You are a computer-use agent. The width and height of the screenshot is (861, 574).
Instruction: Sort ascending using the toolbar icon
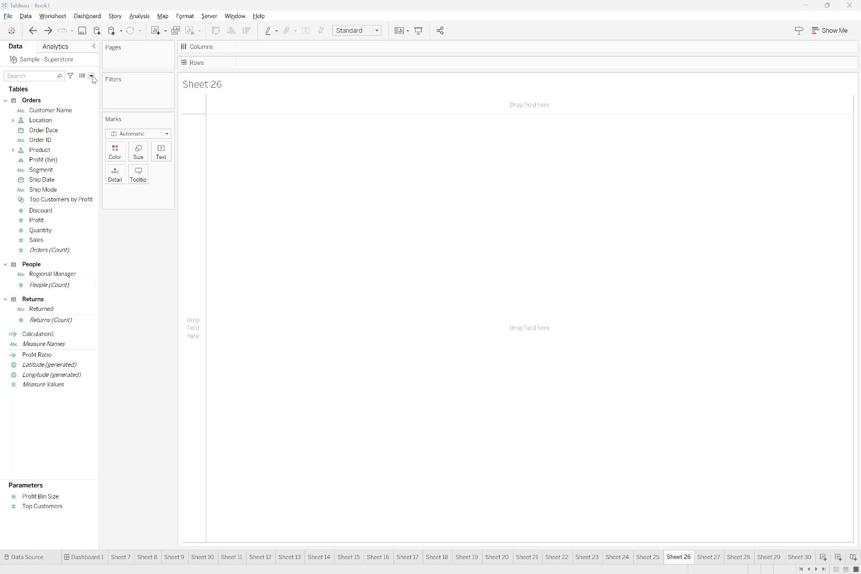tap(231, 30)
